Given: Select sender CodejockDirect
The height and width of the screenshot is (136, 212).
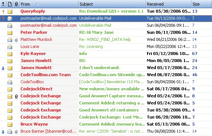Looking at the screenshot, I should tap(36, 89).
